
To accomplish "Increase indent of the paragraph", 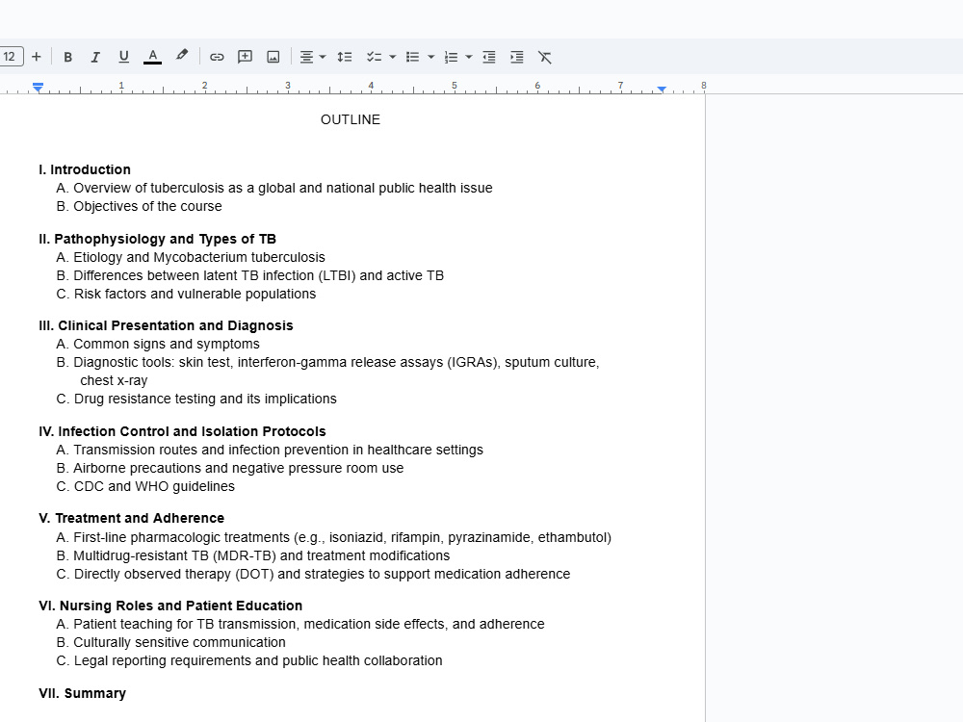I will (x=517, y=57).
